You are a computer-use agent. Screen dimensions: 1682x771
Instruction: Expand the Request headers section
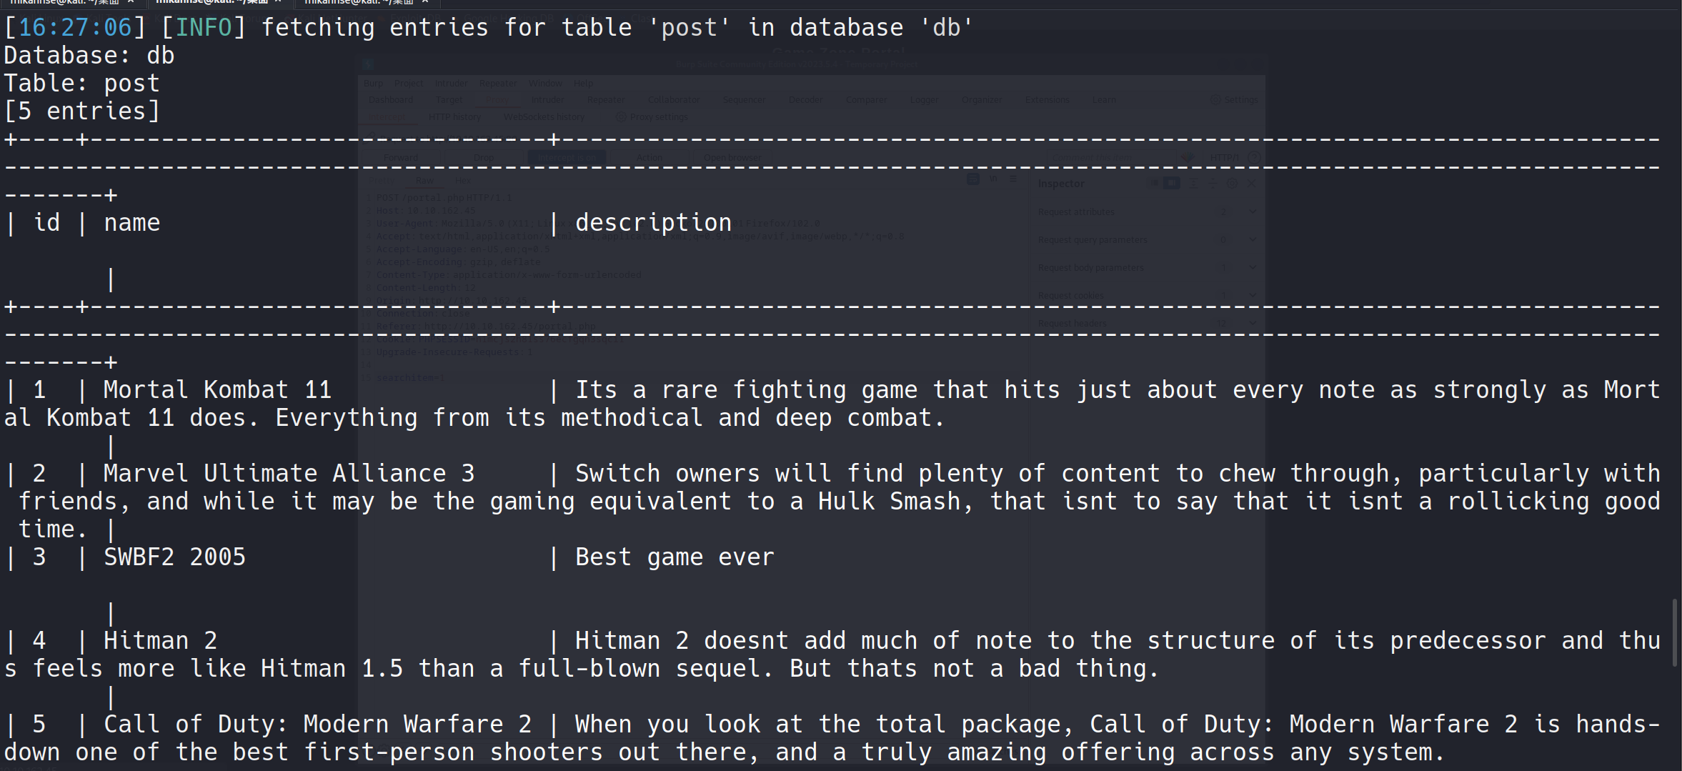coord(1252,323)
